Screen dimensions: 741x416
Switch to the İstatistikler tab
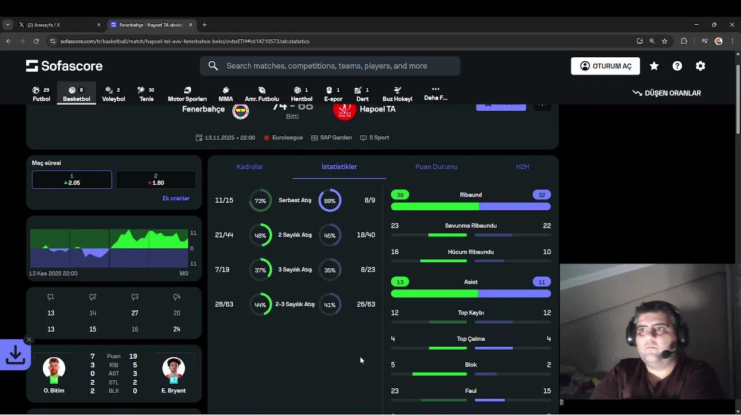click(x=339, y=166)
